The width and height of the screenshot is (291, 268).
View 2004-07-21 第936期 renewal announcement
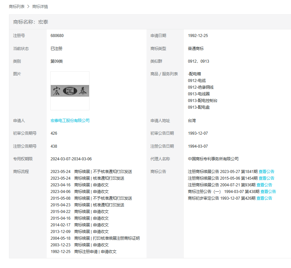pos(264,185)
